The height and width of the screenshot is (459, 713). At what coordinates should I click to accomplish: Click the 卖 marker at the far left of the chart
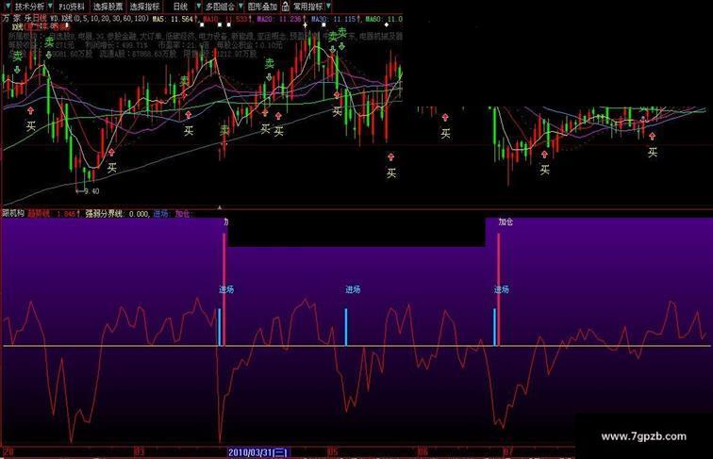click(x=17, y=57)
